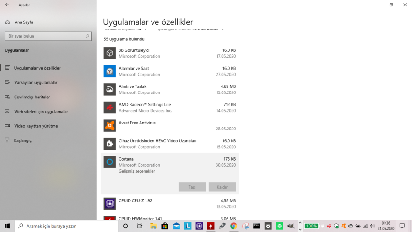The height and width of the screenshot is (232, 412).
Task: Click the Alarmlar ve Saat entry text
Action: coord(134,68)
